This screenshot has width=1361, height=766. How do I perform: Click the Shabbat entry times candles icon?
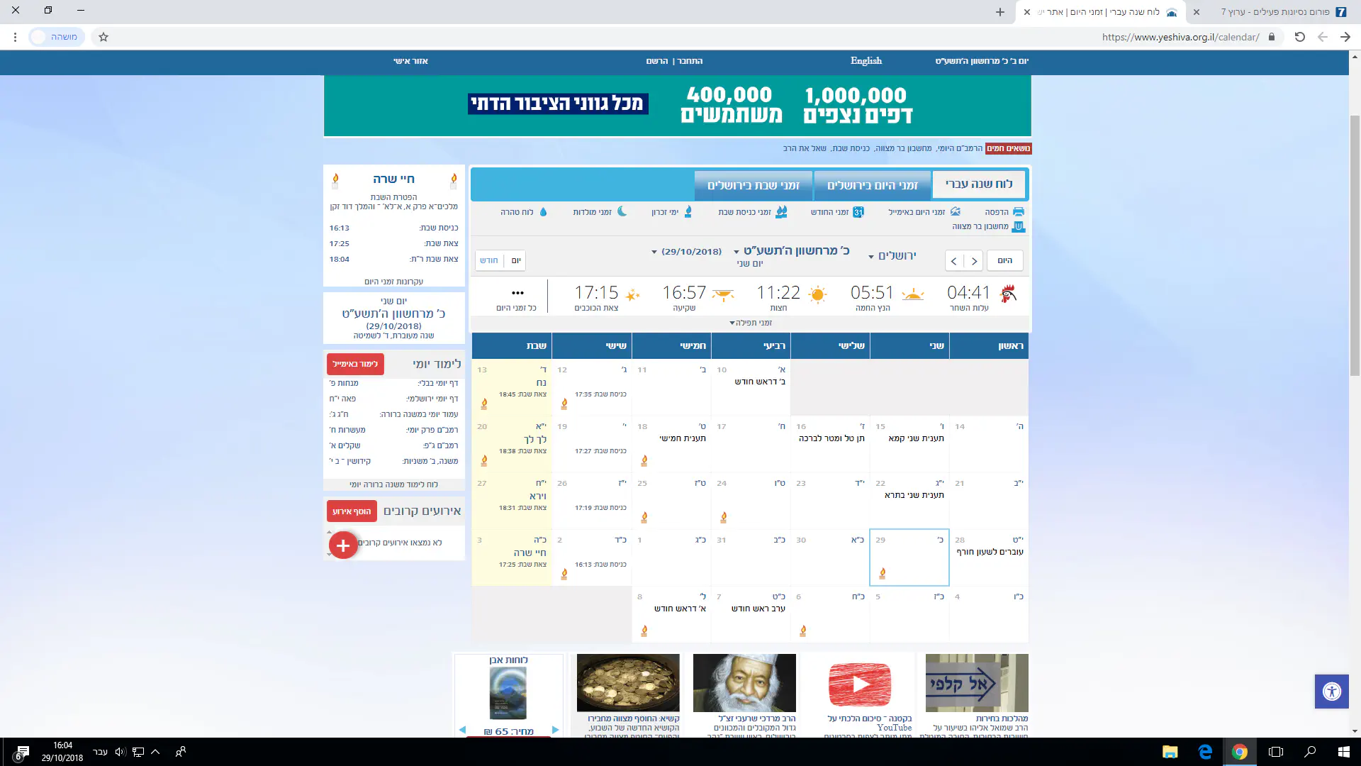(x=781, y=212)
